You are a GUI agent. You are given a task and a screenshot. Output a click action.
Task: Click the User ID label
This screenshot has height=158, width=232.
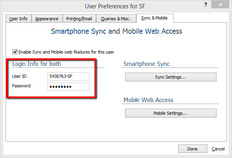(x=19, y=76)
